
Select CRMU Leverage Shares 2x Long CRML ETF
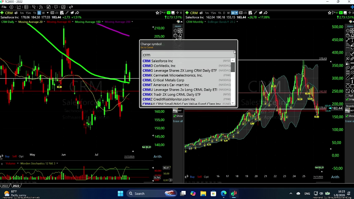[x=186, y=89]
